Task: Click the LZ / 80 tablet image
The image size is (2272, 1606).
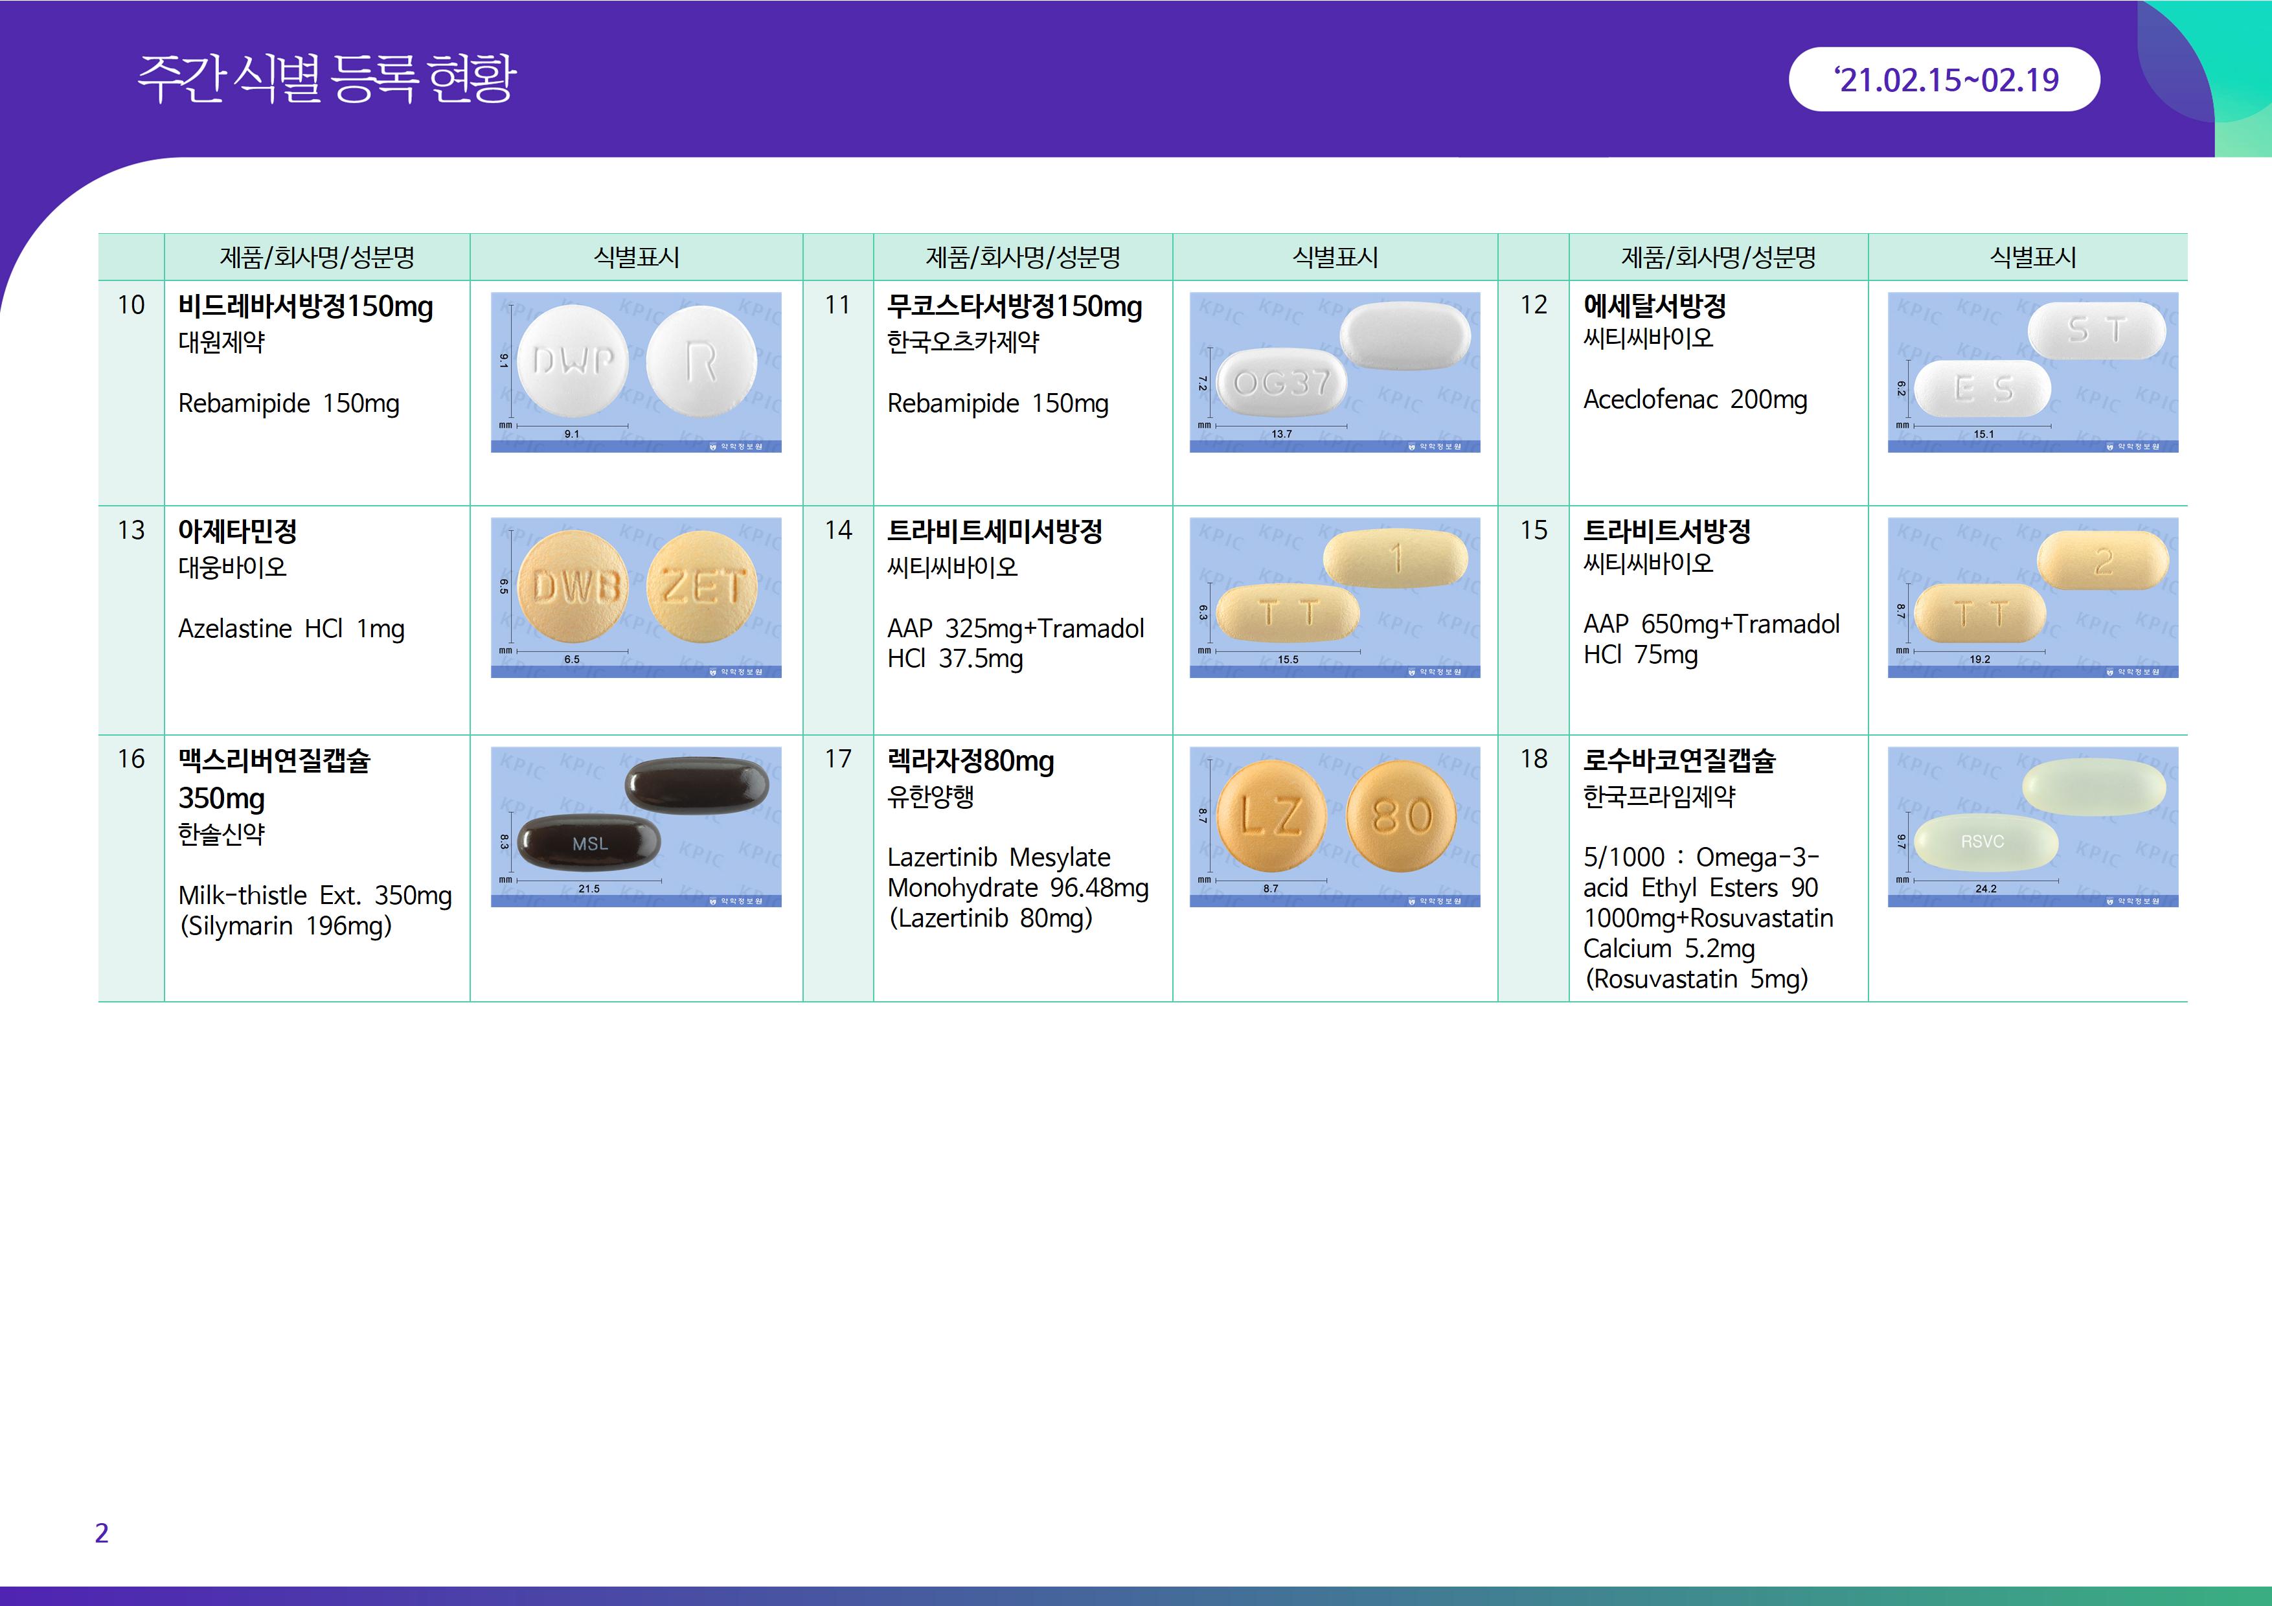Action: (x=1334, y=826)
